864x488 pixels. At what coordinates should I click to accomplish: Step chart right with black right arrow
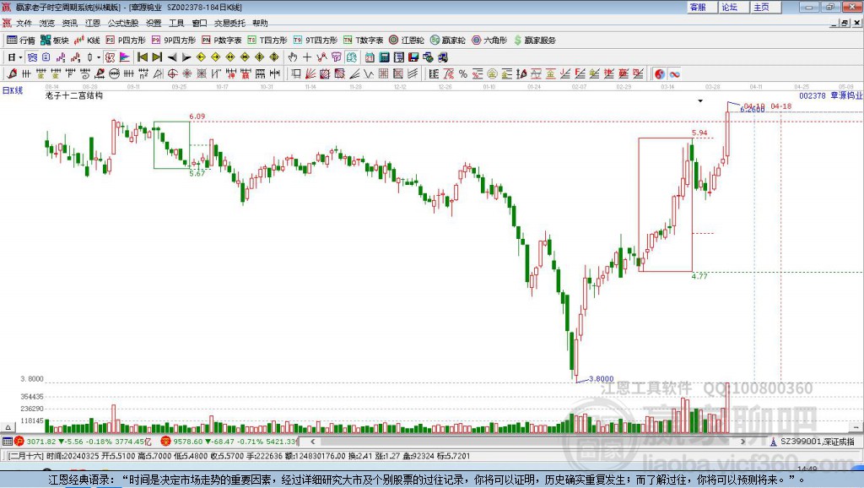(186, 57)
